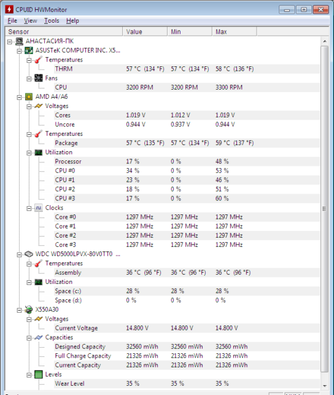Click the CPU chip icon beside AMD A4/A6
The height and width of the screenshot is (395, 334).
point(29,96)
